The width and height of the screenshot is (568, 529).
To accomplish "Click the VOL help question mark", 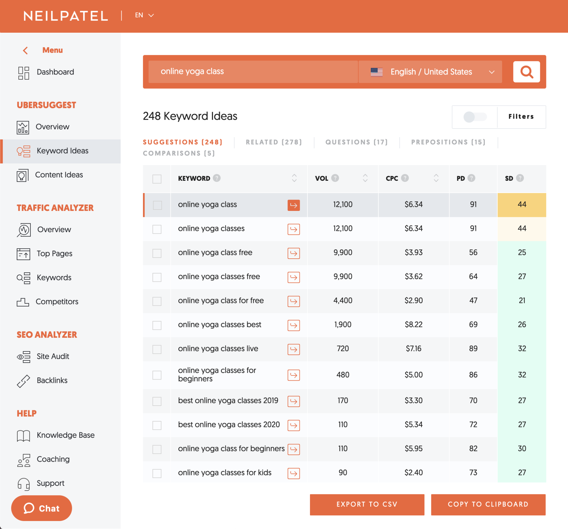I will click(335, 178).
